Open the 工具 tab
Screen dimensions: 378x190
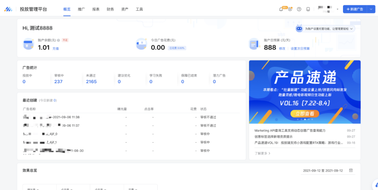coord(139,9)
